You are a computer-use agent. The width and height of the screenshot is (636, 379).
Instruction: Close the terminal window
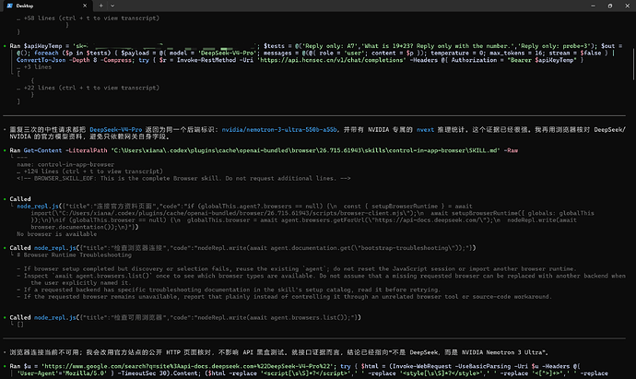tap(627, 6)
